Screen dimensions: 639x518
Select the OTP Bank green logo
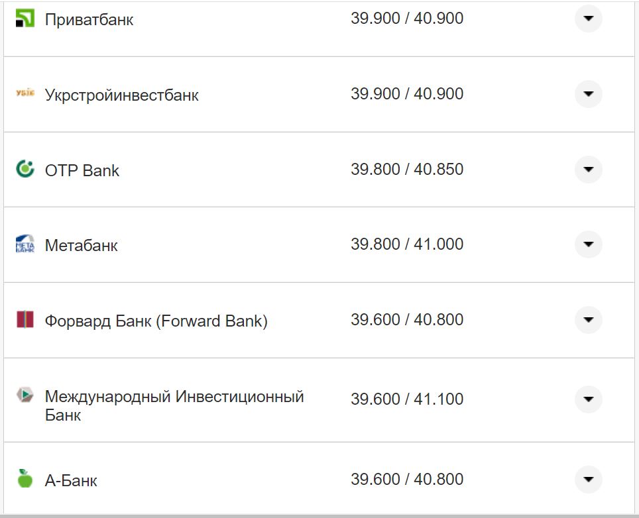[x=24, y=170]
